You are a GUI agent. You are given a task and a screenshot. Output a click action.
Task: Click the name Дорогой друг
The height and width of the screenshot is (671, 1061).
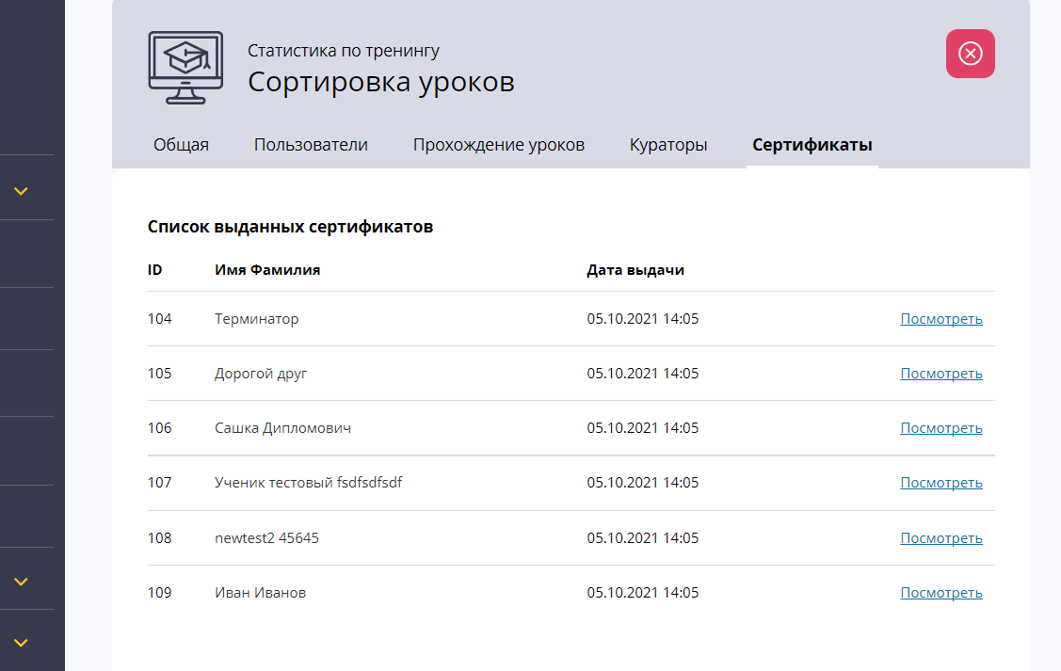point(261,374)
